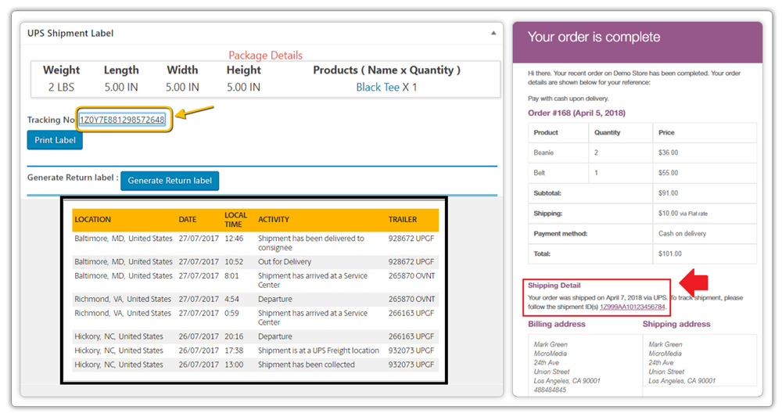Image resolution: width=782 pixels, height=417 pixels.
Task: Select billing phone number 488484845
Action: [550, 390]
